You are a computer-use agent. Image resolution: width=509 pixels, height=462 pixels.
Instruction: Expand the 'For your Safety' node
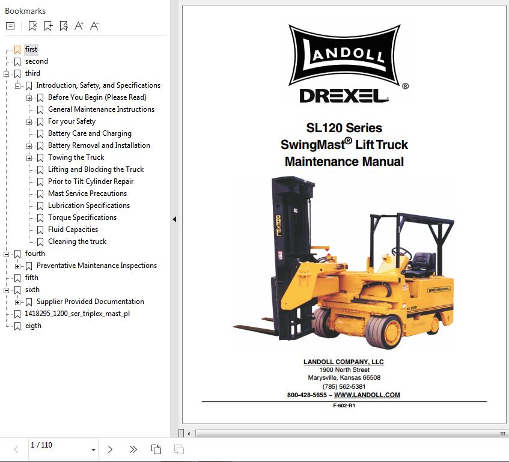[x=29, y=122]
